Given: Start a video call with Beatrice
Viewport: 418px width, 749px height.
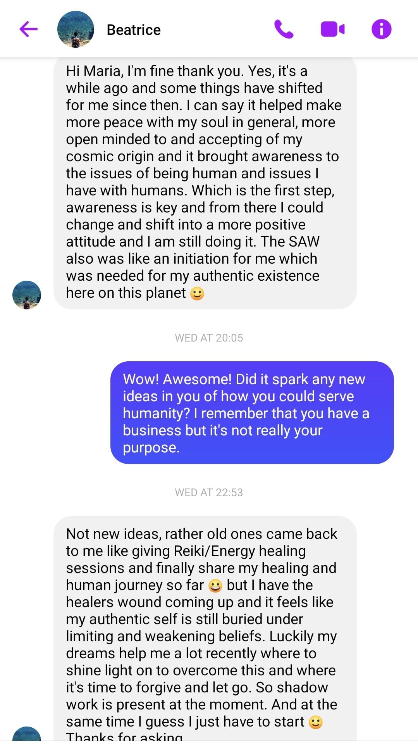Looking at the screenshot, I should (x=332, y=29).
